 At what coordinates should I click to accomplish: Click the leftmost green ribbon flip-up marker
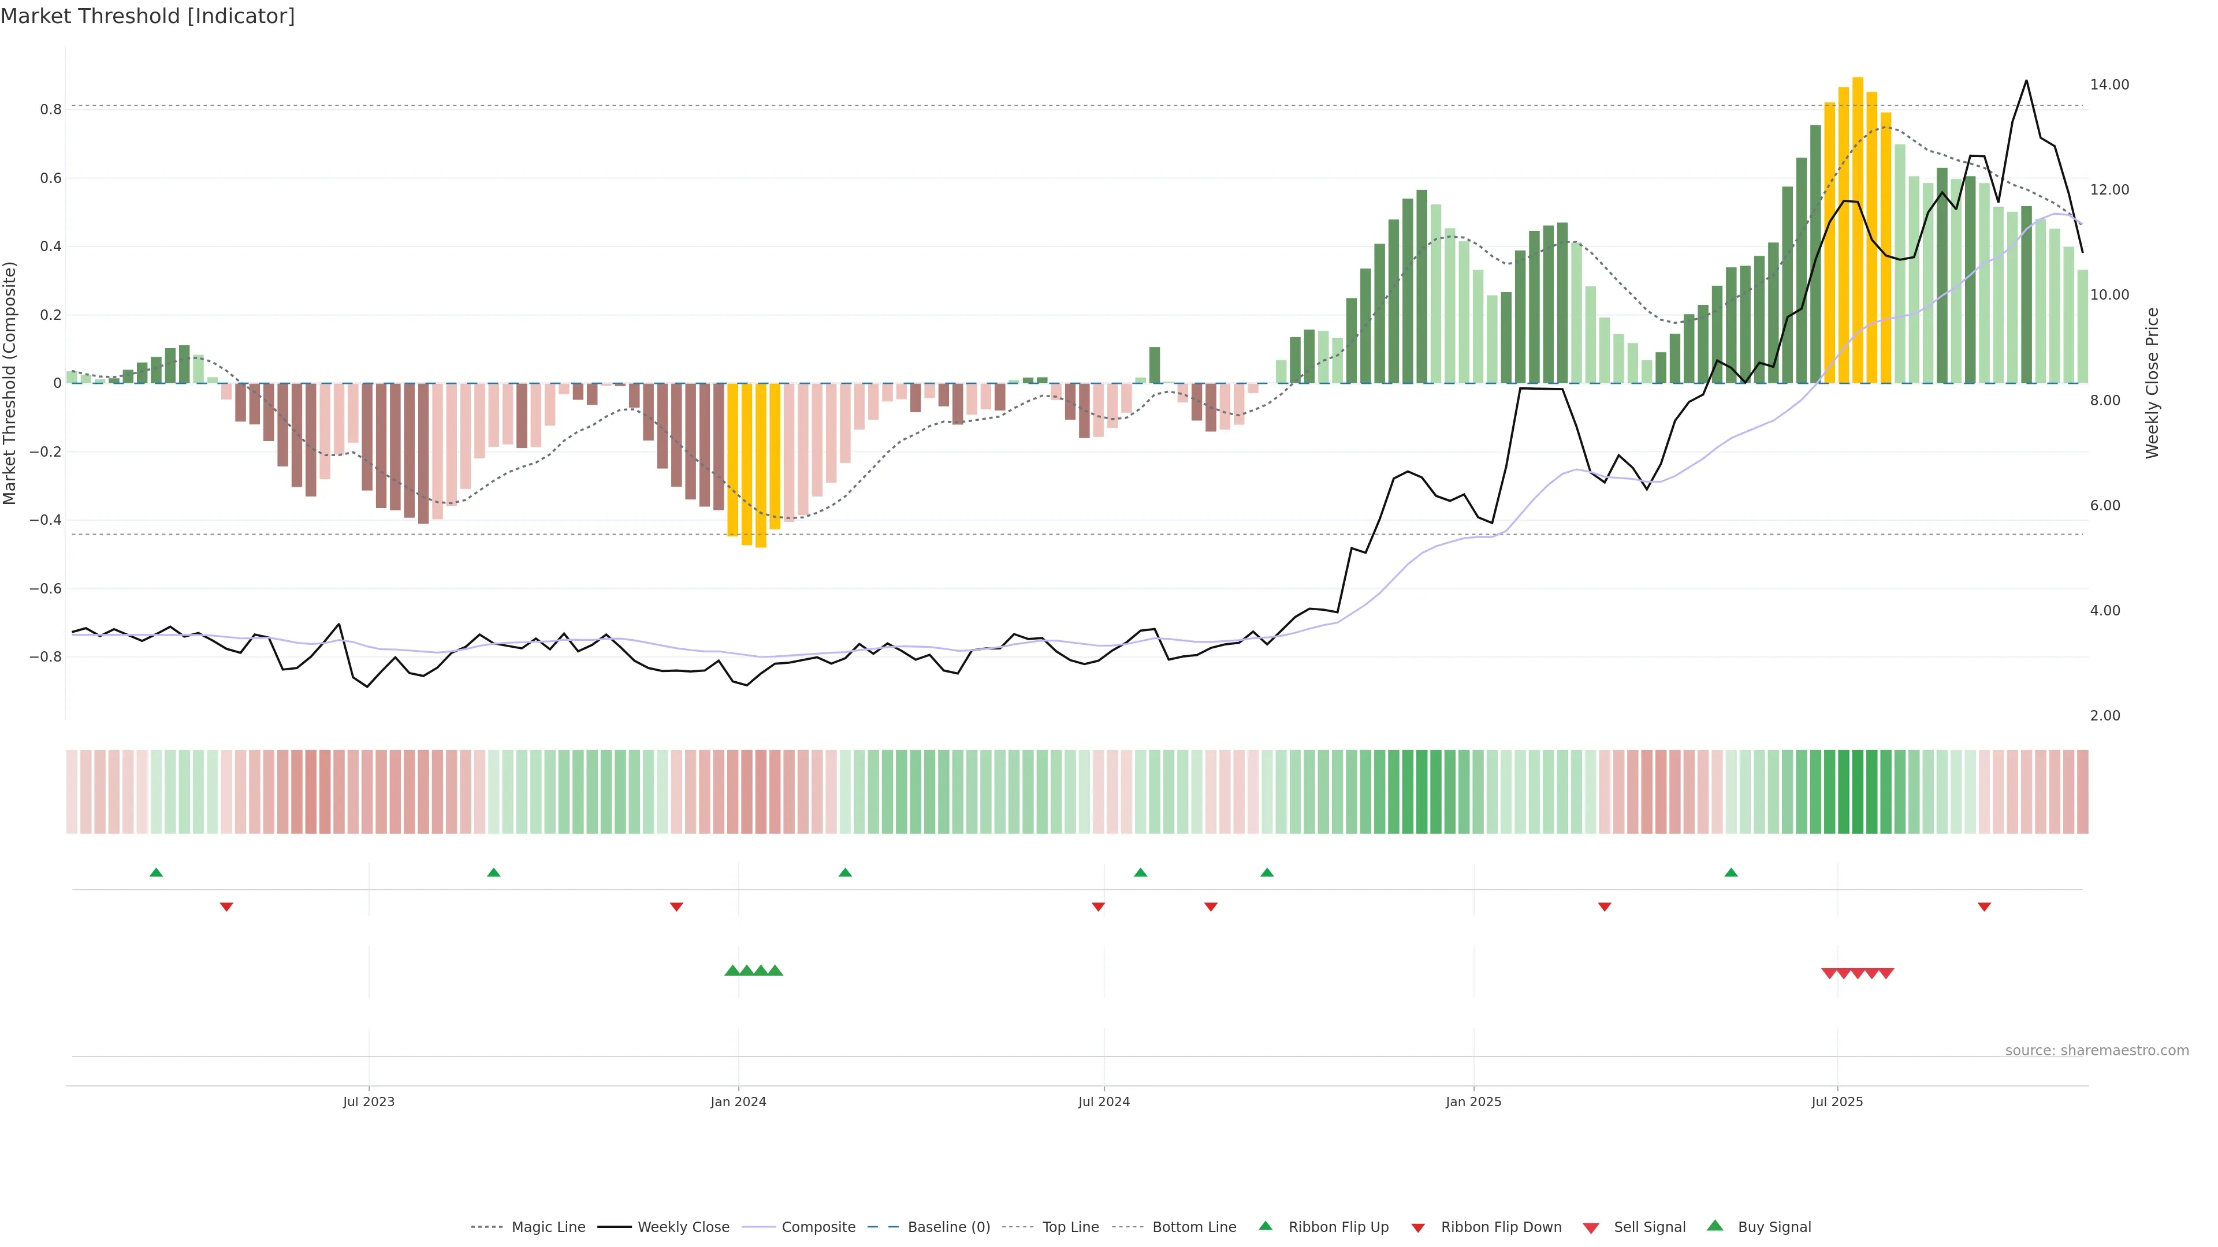pos(156,873)
